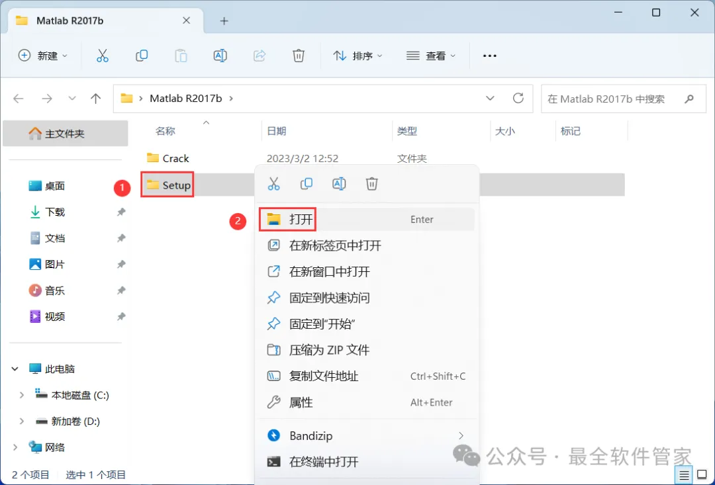Click the Delete trash icon in the toolbar
This screenshot has height=485, width=715.
click(298, 56)
